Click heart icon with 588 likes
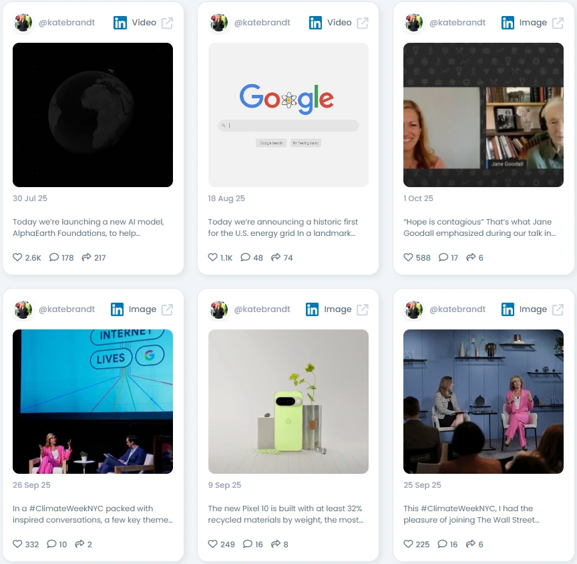Screen dimensions: 577x564 point(408,257)
